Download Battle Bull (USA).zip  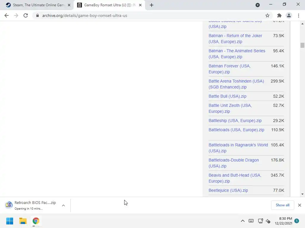click(x=227, y=96)
